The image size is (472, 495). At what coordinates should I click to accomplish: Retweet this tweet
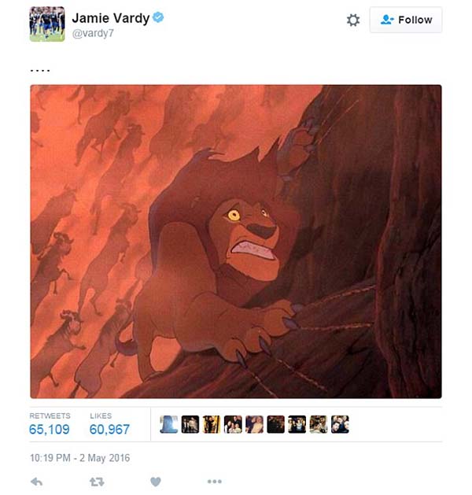point(97,482)
